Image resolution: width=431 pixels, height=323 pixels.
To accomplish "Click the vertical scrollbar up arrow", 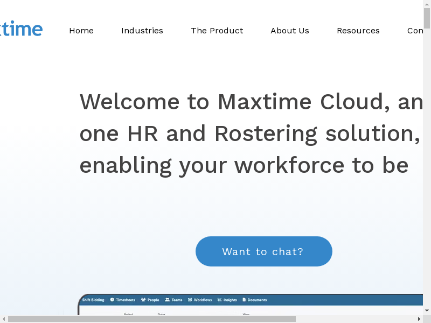I will [427, 4].
